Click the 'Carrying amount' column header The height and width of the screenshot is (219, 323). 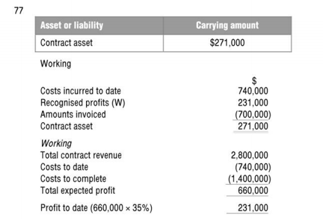(227, 25)
